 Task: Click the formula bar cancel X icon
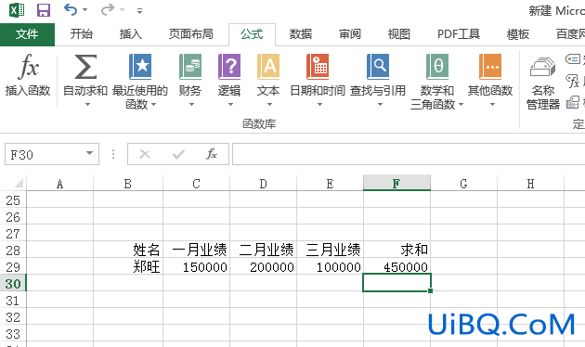(x=145, y=154)
